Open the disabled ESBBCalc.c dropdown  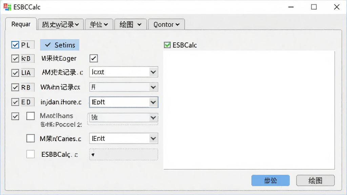[x=123, y=154]
